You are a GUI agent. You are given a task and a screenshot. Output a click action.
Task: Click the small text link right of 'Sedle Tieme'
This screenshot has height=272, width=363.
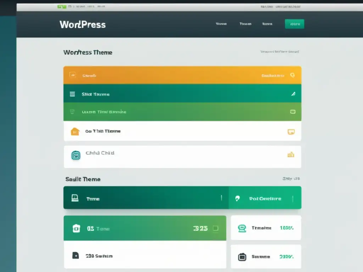(291, 178)
